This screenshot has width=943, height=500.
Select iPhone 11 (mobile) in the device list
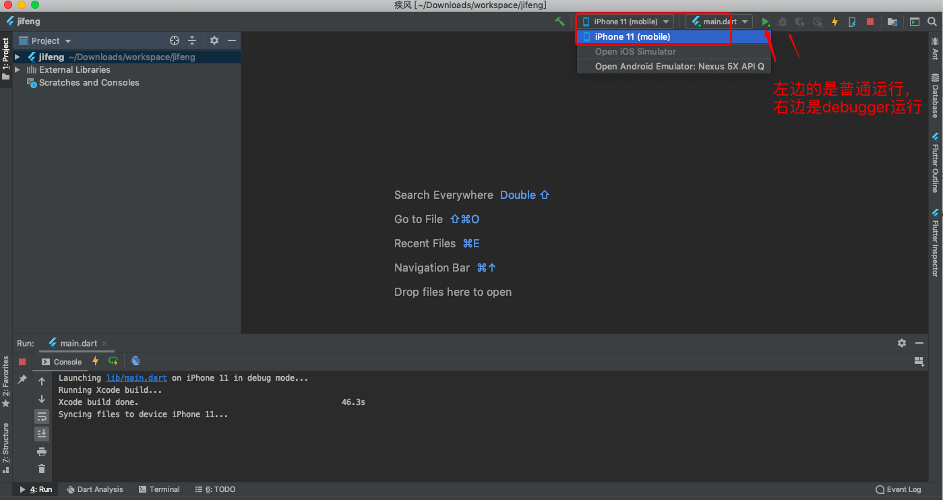coord(673,37)
